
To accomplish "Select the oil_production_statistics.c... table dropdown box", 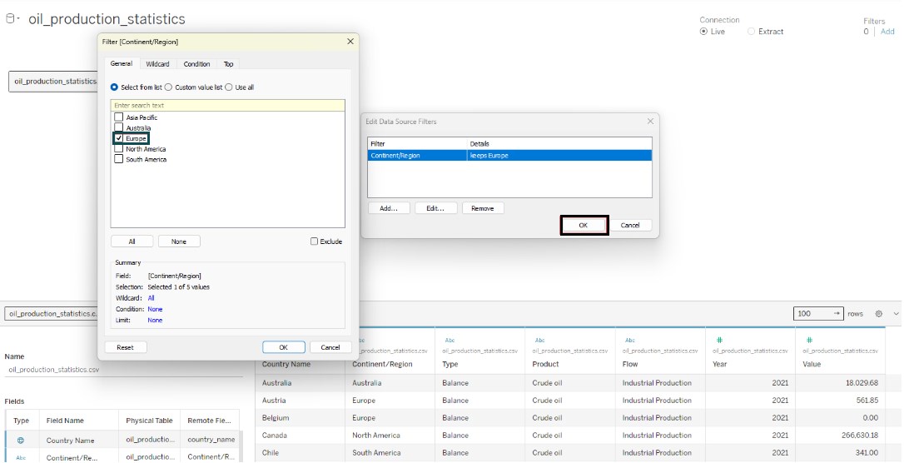I will click(52, 314).
